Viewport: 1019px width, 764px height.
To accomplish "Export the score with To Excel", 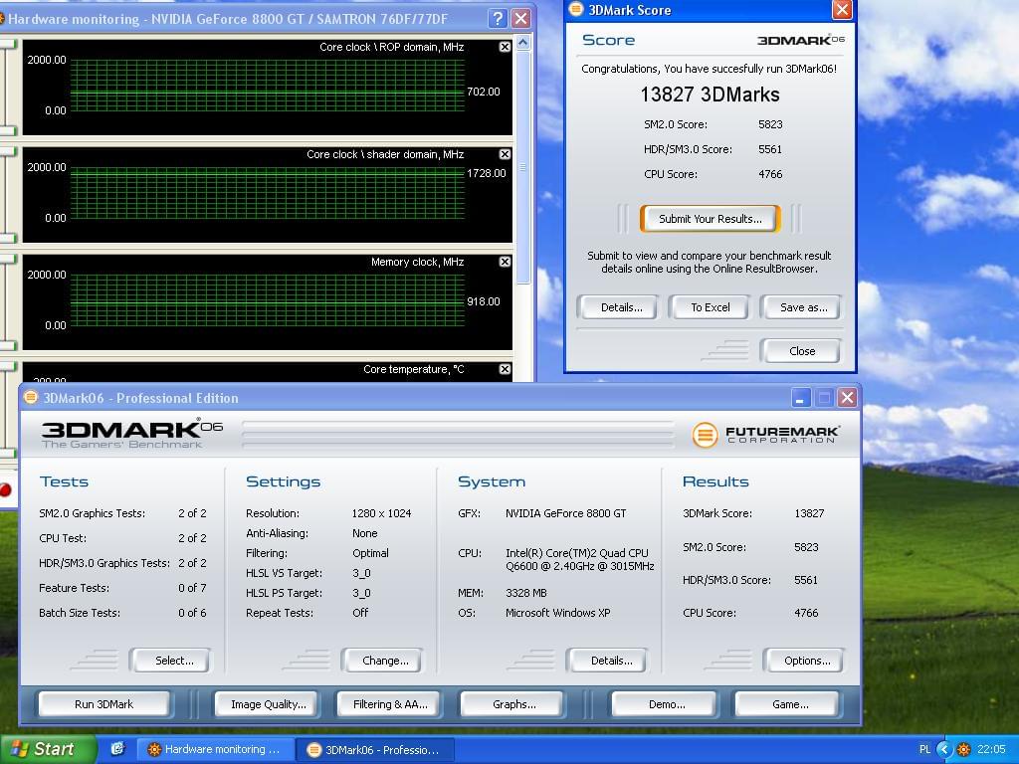I will (x=711, y=307).
